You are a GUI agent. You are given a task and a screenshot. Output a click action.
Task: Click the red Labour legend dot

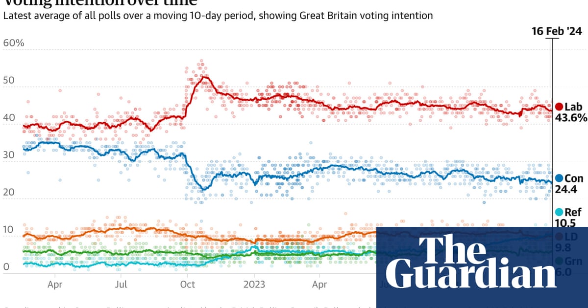(x=558, y=107)
